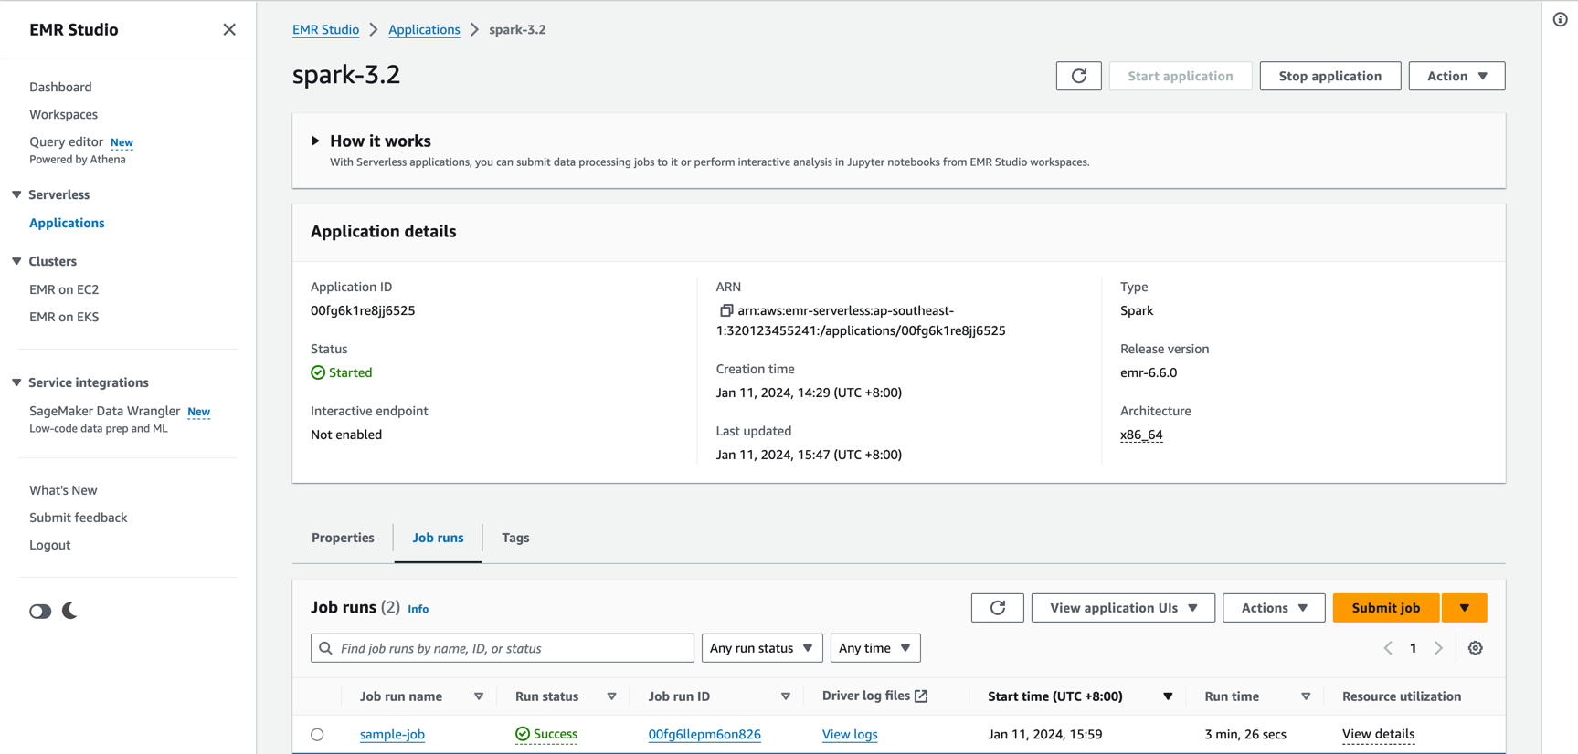Switch to the Properties tab
Screen dimensions: 1578x754
point(343,538)
